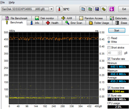Enable the Short stroke checkbox
Image resolution: width=129 pixels, height=109 pixels.
(109, 48)
